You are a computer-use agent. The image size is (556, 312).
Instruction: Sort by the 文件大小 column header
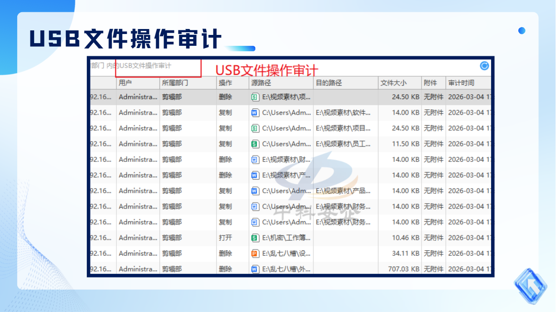400,83
